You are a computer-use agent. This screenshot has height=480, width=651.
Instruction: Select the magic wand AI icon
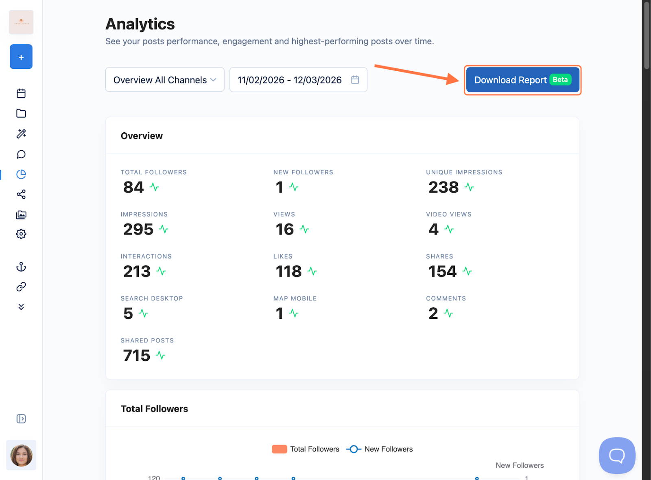tap(21, 134)
